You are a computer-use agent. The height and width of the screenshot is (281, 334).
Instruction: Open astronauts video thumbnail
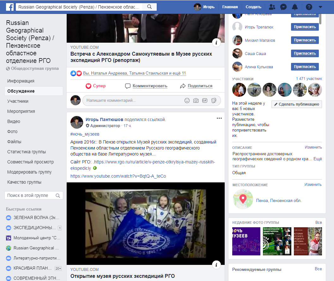(x=145, y=223)
